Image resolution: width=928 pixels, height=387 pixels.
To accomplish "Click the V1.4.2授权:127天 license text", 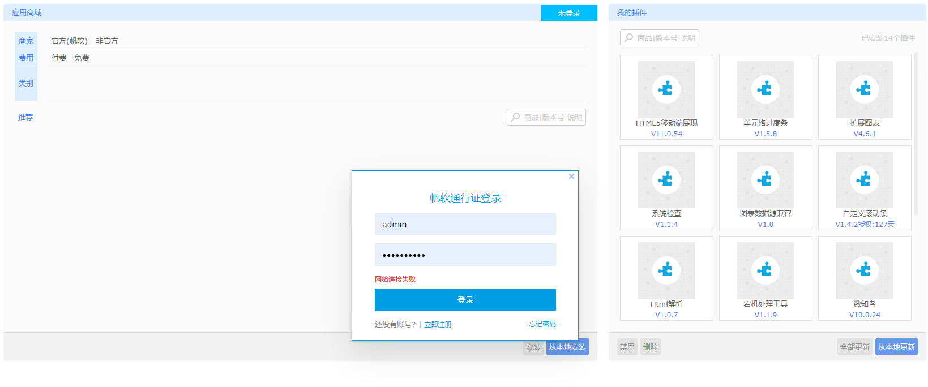I will (x=865, y=225).
